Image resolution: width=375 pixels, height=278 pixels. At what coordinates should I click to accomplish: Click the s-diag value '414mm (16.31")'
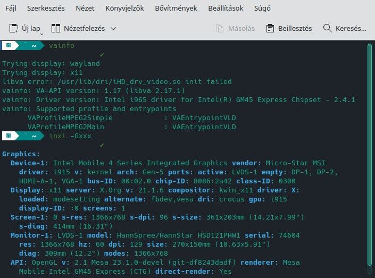pos(83,226)
